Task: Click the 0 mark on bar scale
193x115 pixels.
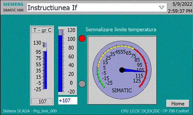Action: point(71,83)
